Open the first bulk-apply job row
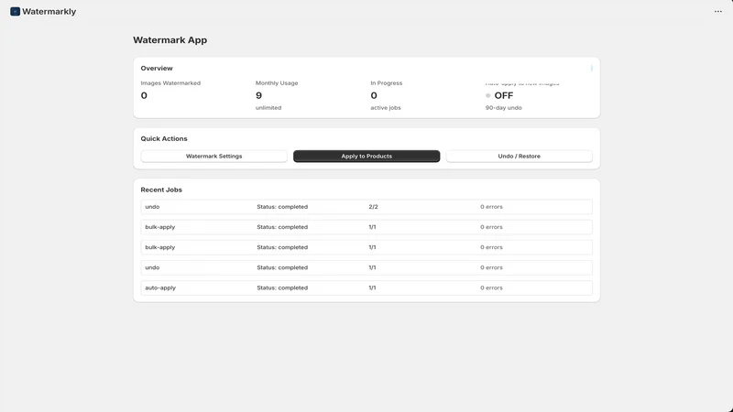733x412 pixels. click(366, 227)
